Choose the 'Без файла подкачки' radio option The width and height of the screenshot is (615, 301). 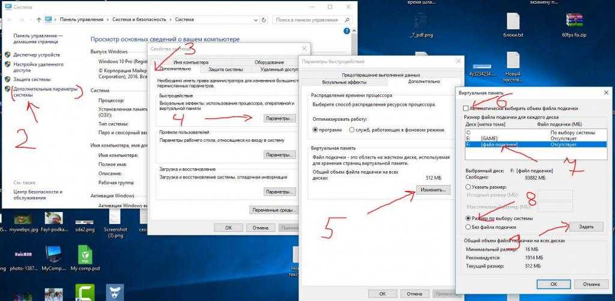(469, 227)
